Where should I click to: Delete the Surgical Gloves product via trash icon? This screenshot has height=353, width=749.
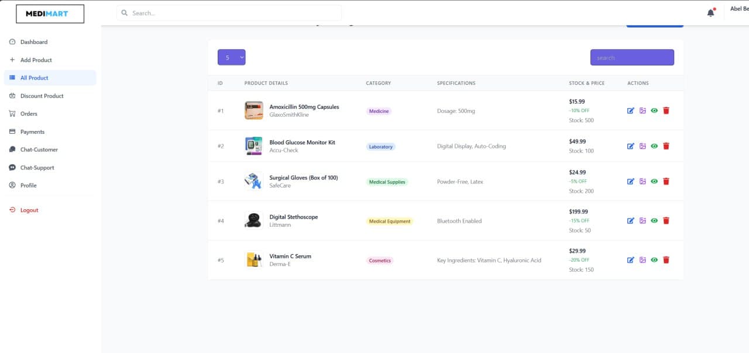click(666, 181)
